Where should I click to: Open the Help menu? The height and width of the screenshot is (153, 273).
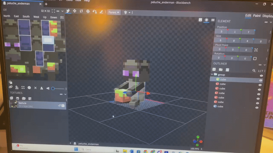point(87,1)
